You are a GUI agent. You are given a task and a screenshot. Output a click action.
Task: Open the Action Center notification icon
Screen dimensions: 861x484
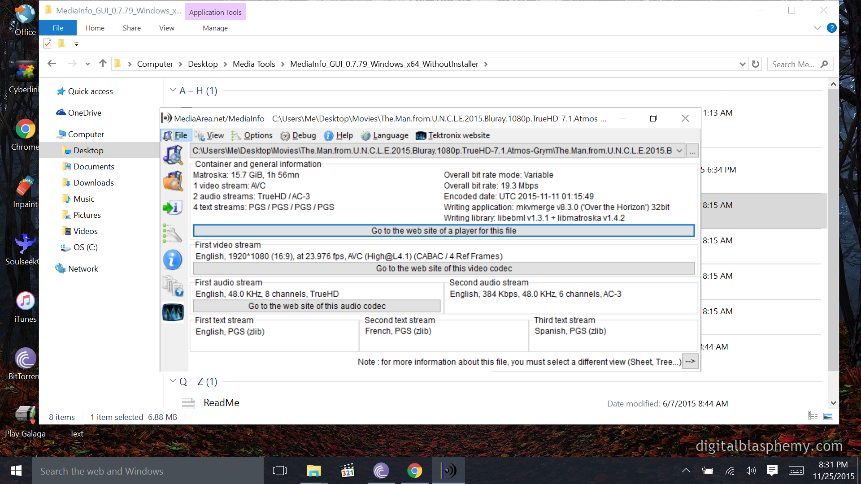[772, 470]
